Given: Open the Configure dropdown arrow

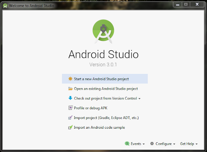Looking at the screenshot, I should click(174, 144).
